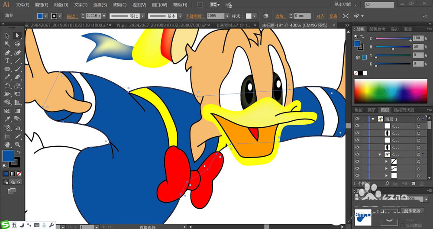433x229 pixels.
Task: Open the 效果(C) menu
Action: [x=120, y=5]
